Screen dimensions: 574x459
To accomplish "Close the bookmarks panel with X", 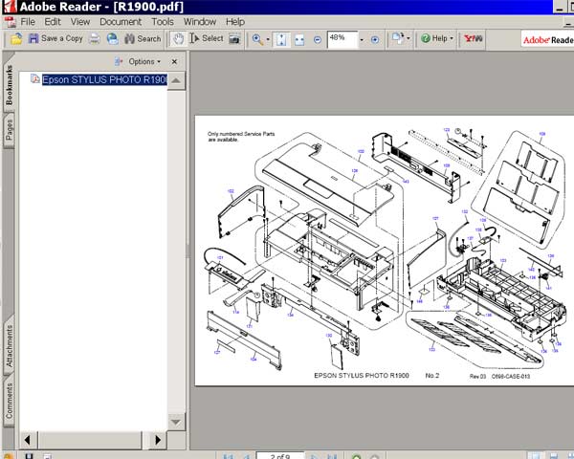I will pos(174,61).
